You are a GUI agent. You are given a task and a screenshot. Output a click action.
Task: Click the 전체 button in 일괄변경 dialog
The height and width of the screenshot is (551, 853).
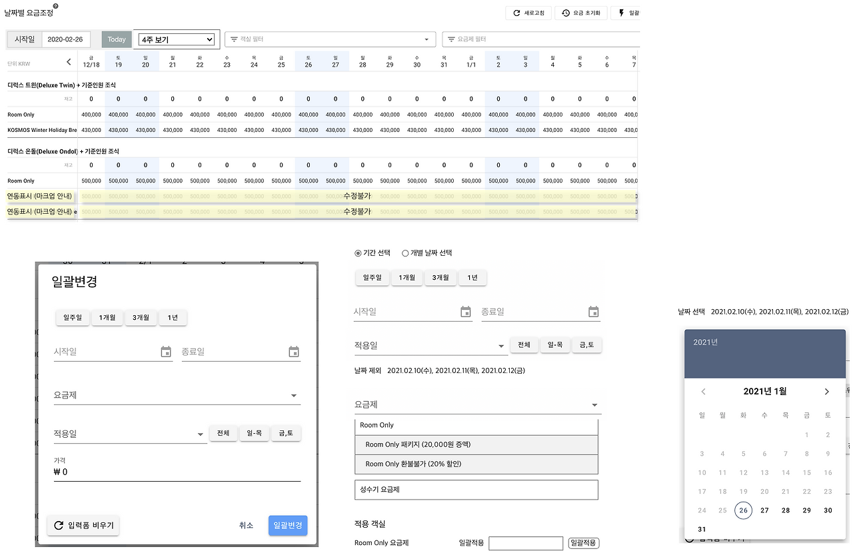[223, 433]
